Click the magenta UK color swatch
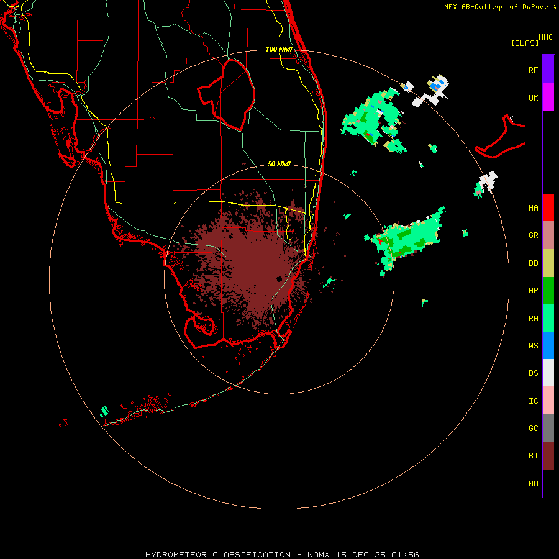The image size is (559, 559). tap(548, 98)
